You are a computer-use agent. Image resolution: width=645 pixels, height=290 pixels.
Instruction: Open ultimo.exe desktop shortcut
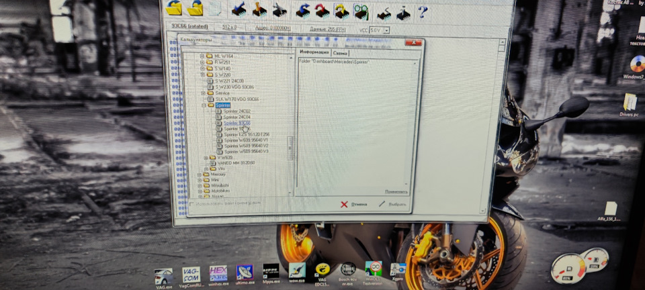click(x=245, y=276)
